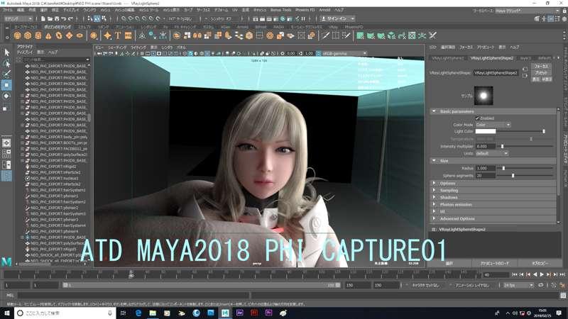Open the アトリビュート menu in Attribute Editor
568x319 pixels.
coord(486,47)
